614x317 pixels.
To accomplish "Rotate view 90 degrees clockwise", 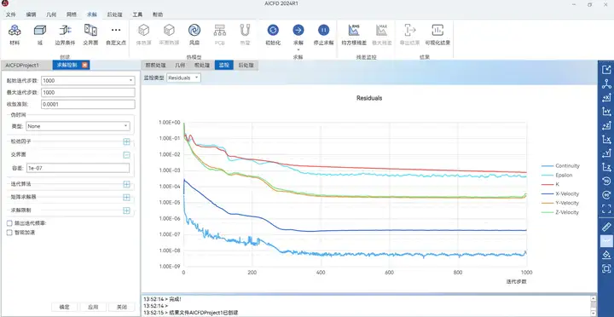I will (x=606, y=195).
